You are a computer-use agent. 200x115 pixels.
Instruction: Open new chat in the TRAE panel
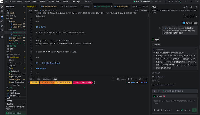[184, 7]
